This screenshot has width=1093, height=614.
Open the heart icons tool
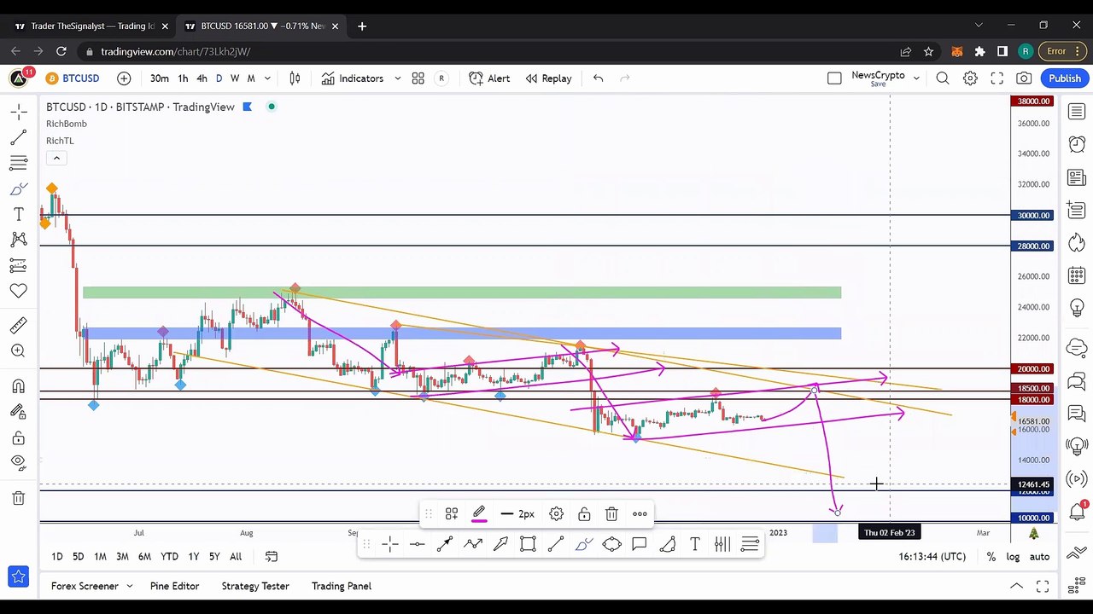tap(18, 291)
